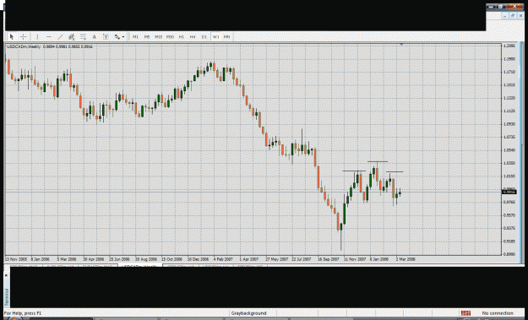This screenshot has width=528, height=320.
Task: Open the arrows tool dropdown arrow
Action: tap(123, 36)
